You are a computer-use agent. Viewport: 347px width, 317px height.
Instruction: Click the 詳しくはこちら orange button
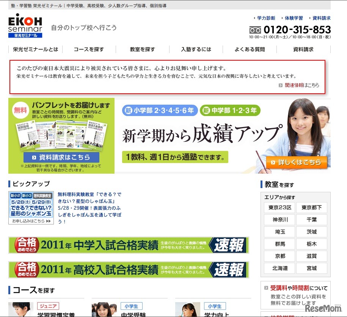click(x=297, y=163)
